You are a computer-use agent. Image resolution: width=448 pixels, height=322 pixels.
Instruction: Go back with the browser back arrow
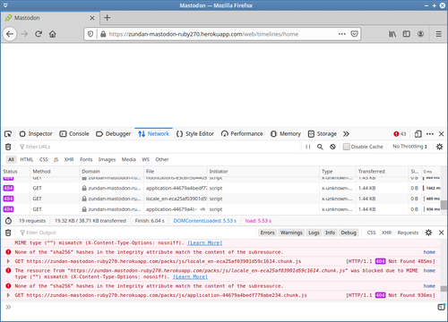(10, 34)
